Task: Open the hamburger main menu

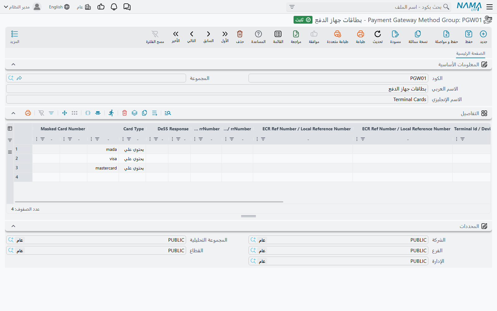Action: pyautogui.click(x=490, y=7)
